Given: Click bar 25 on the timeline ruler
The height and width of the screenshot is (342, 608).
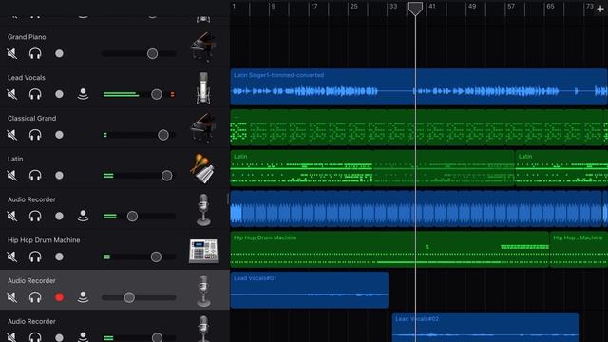Looking at the screenshot, I should tap(353, 7).
